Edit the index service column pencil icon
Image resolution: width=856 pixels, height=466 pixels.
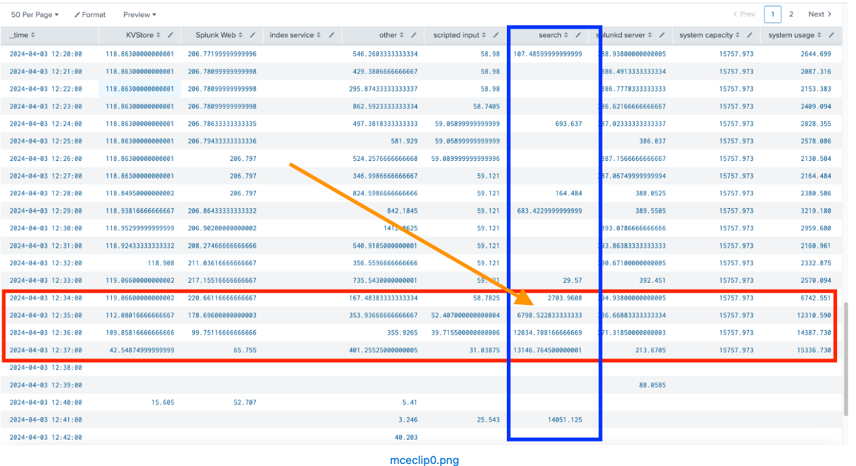[x=331, y=36]
